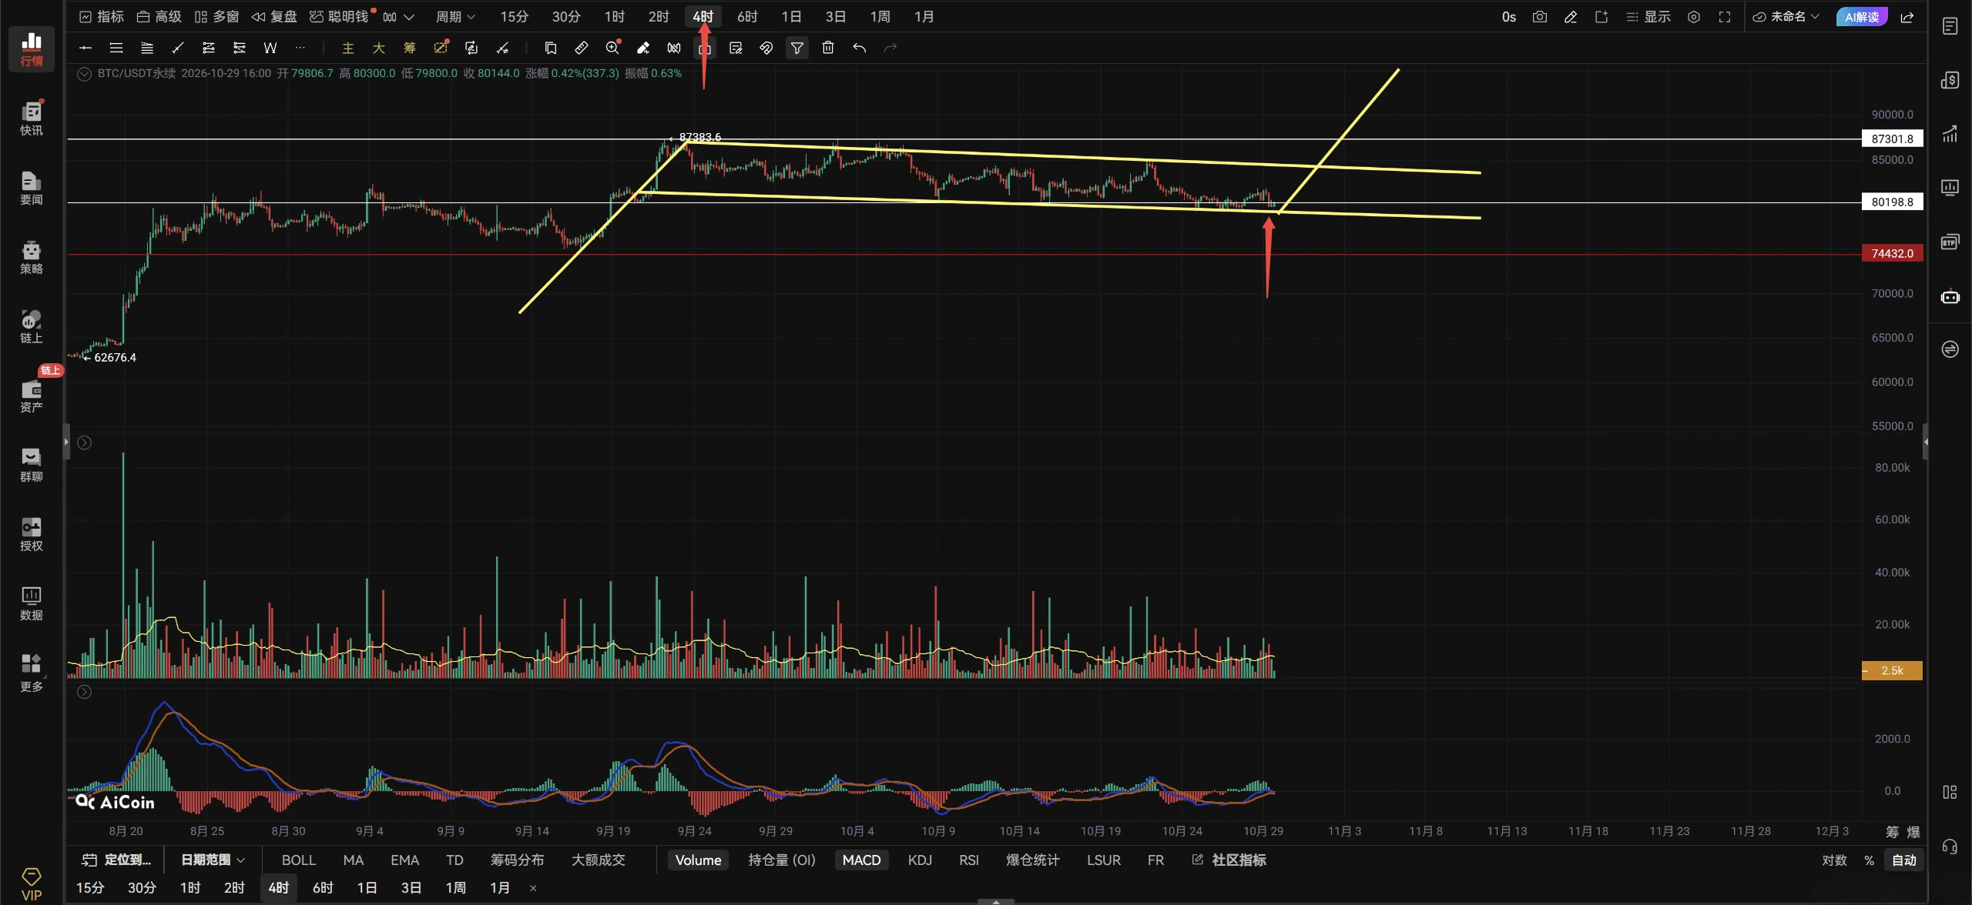Toggle the MACD indicator
Viewport: 1972px width, 905px height.
point(861,860)
